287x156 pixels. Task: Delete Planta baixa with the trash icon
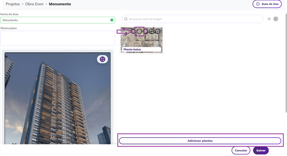(x=158, y=31)
